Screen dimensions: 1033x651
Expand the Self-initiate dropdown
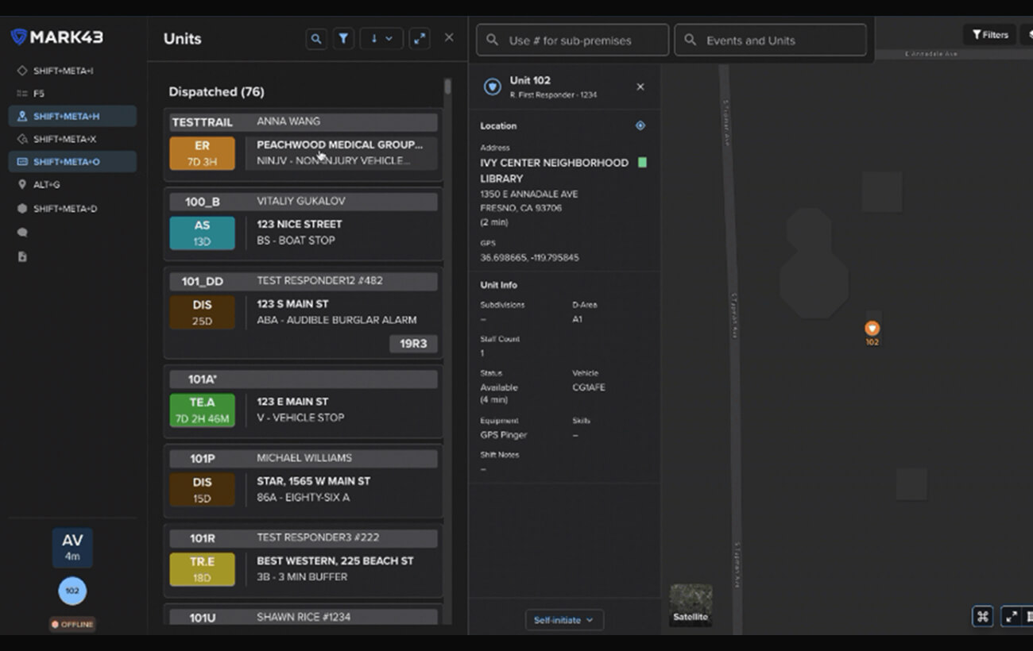[x=563, y=620]
